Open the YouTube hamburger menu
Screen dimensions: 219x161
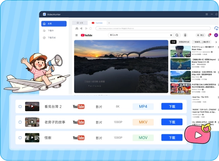click(x=76, y=35)
